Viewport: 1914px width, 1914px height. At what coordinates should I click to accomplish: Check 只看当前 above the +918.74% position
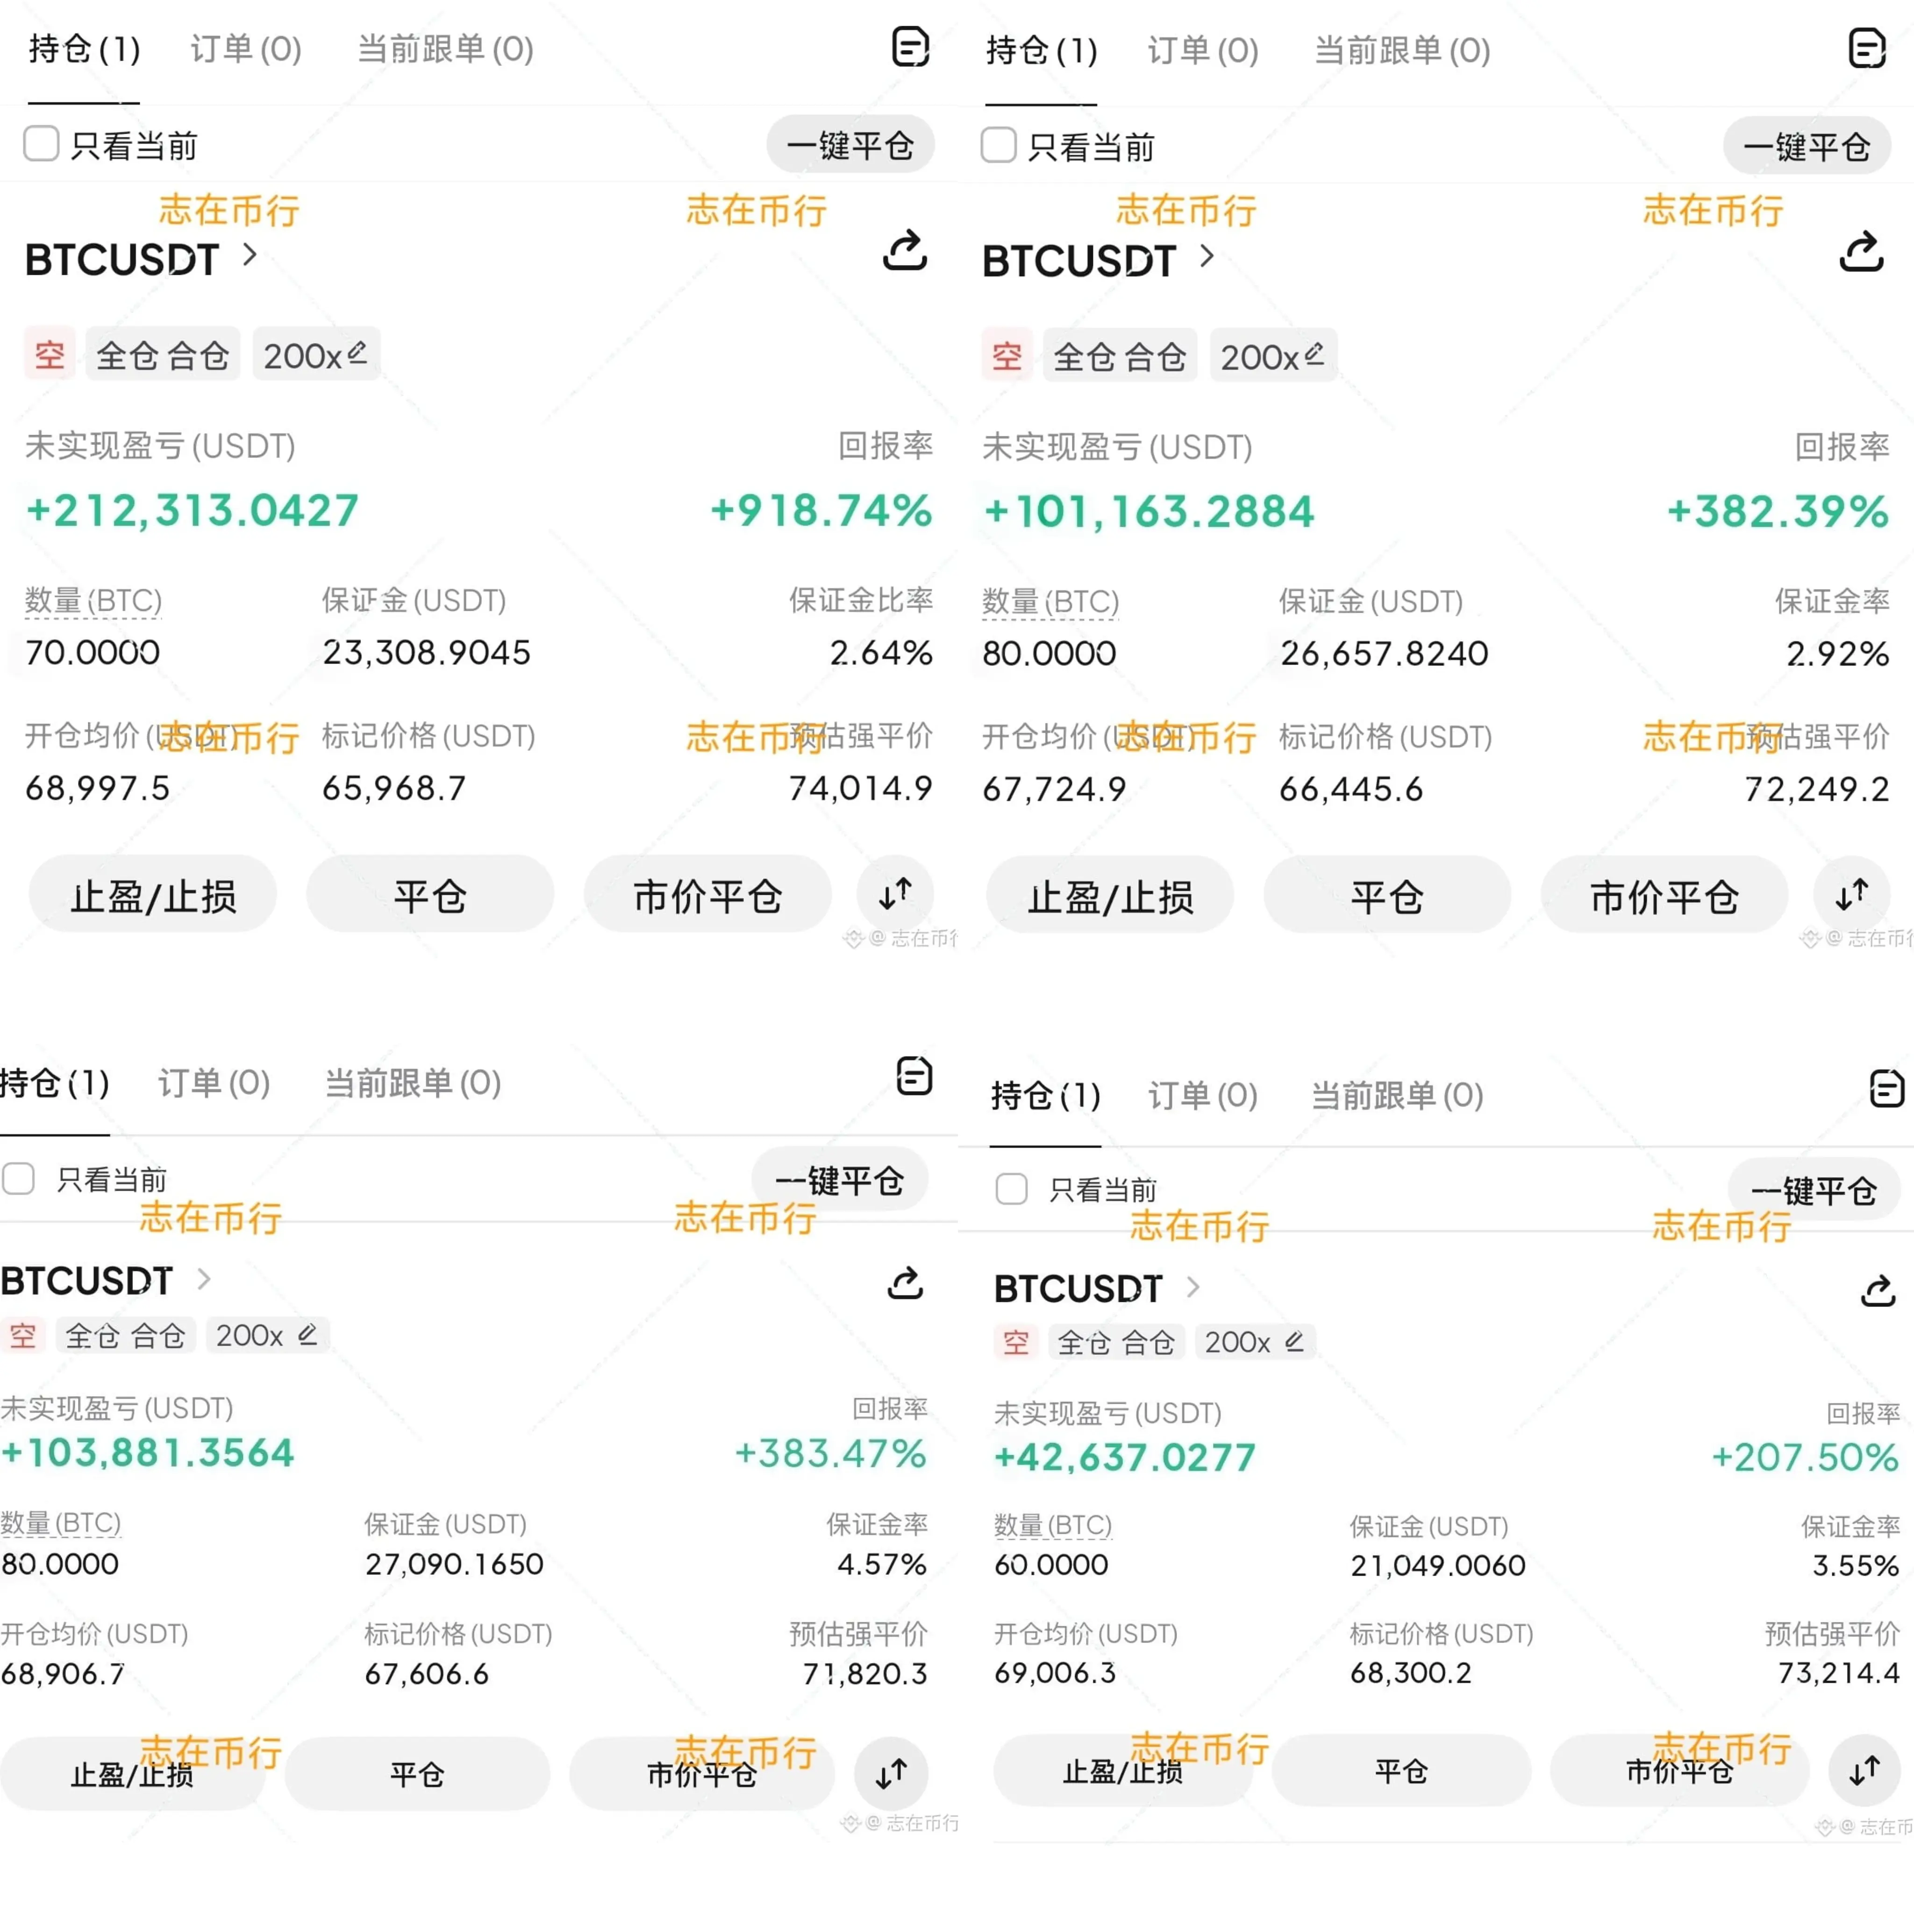pos(42,143)
